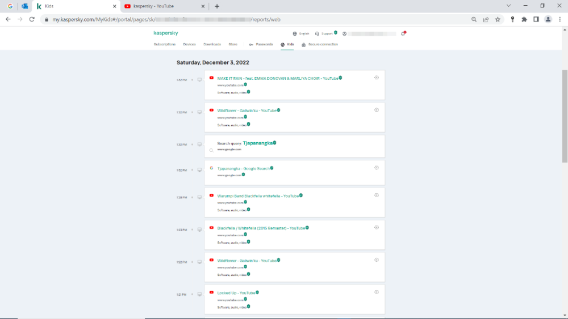Image resolution: width=568 pixels, height=319 pixels.
Task: Click user account icon in Kaspersky header
Action: point(345,33)
